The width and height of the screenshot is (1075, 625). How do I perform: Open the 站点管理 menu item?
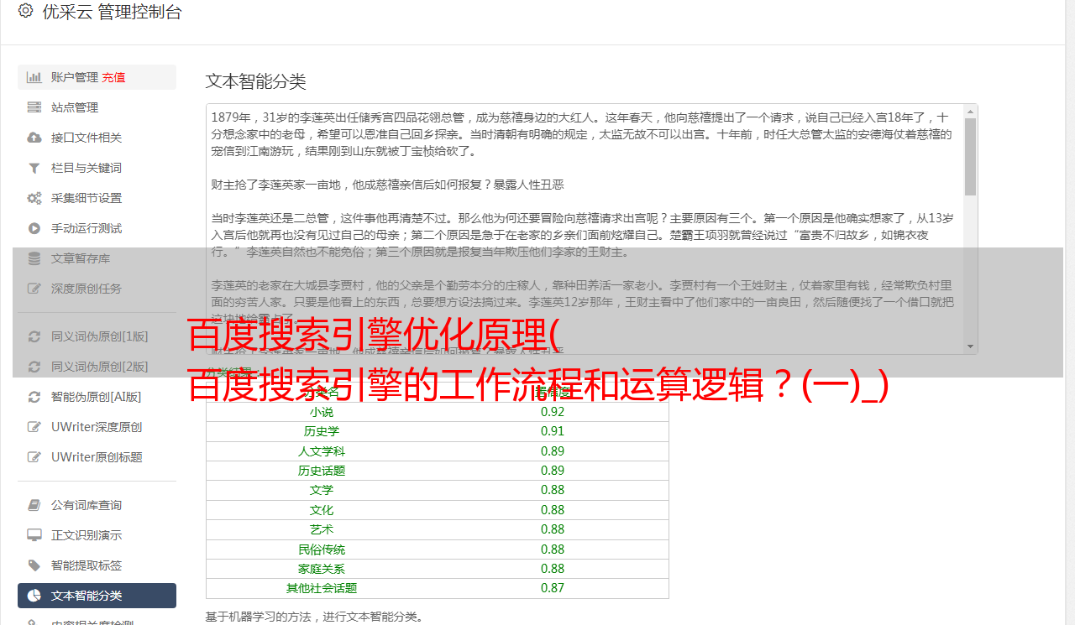[x=97, y=107]
